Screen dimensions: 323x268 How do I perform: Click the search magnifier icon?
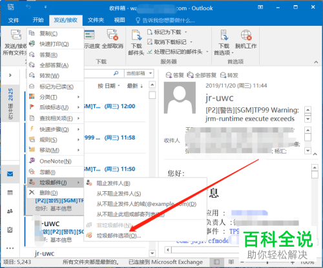(x=116, y=73)
